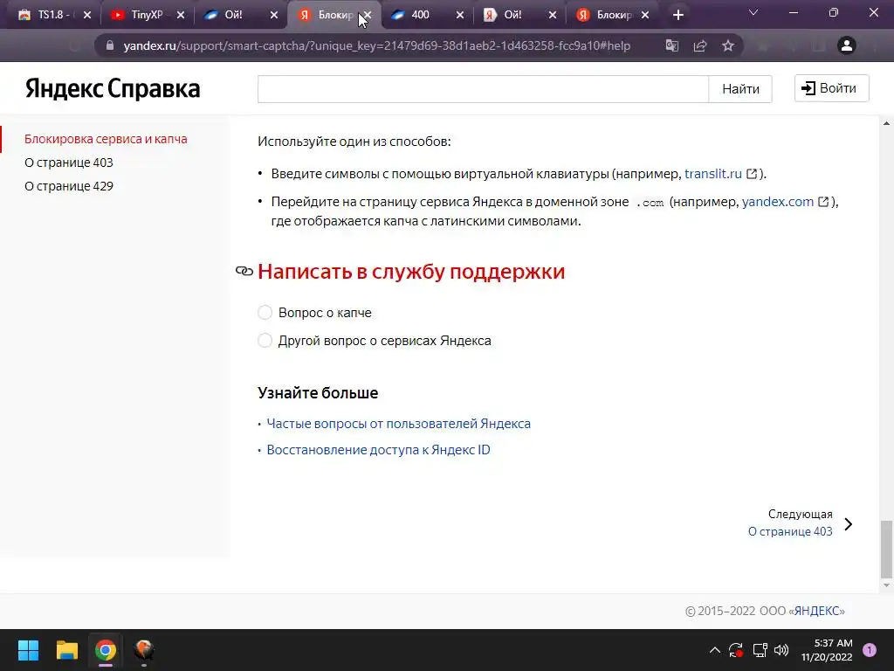Click the 'Найти' search button
This screenshot has width=894, height=671.
(x=740, y=89)
